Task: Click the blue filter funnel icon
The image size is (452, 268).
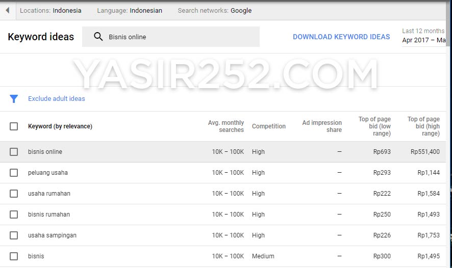Action: [x=14, y=99]
